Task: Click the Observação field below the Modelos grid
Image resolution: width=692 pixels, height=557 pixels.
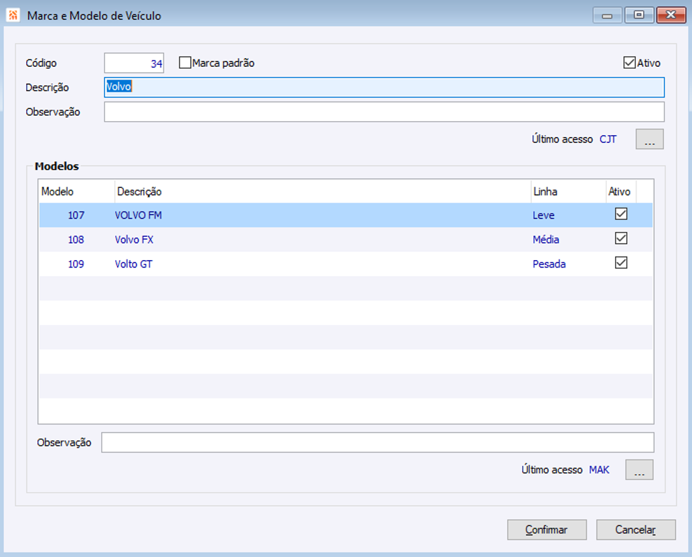Action: pos(377,443)
